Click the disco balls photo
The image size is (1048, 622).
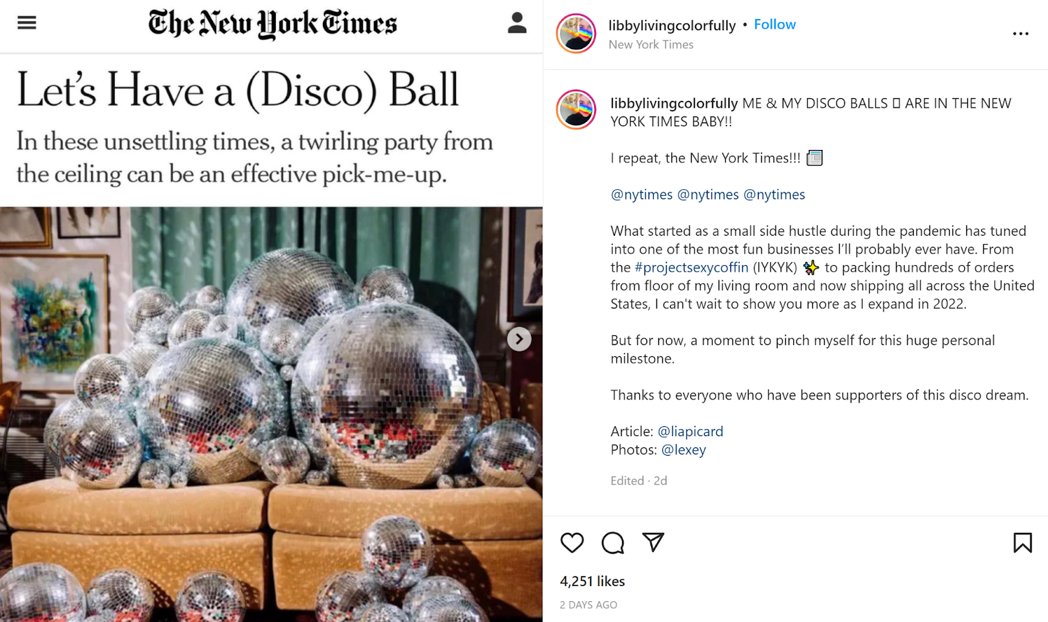point(271,414)
